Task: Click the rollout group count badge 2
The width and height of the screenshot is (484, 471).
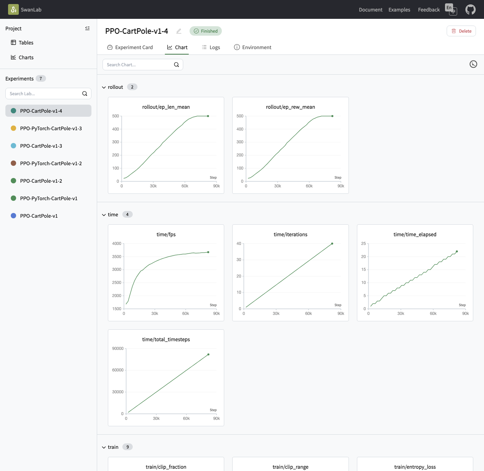Action: click(x=132, y=87)
